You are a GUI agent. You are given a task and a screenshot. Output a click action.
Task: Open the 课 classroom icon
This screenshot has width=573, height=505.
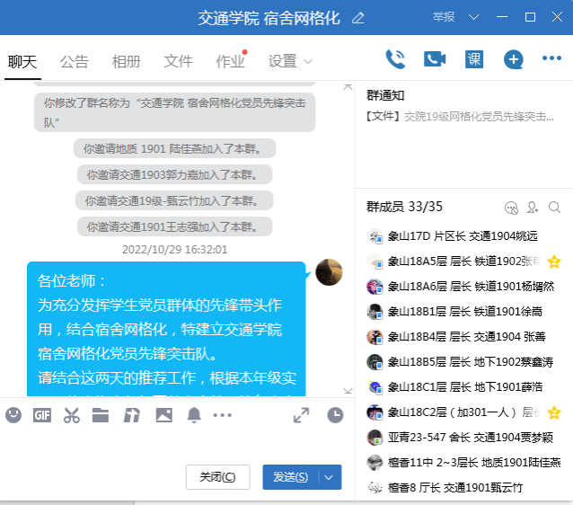coord(474,59)
